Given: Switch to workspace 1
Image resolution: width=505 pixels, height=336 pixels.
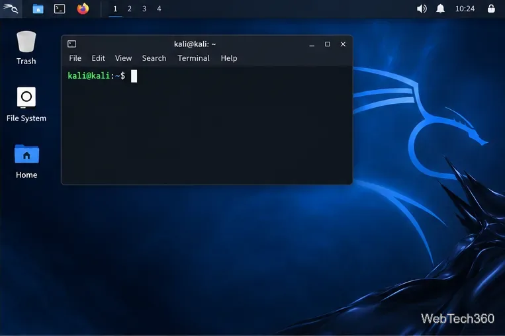Looking at the screenshot, I should click(x=115, y=9).
